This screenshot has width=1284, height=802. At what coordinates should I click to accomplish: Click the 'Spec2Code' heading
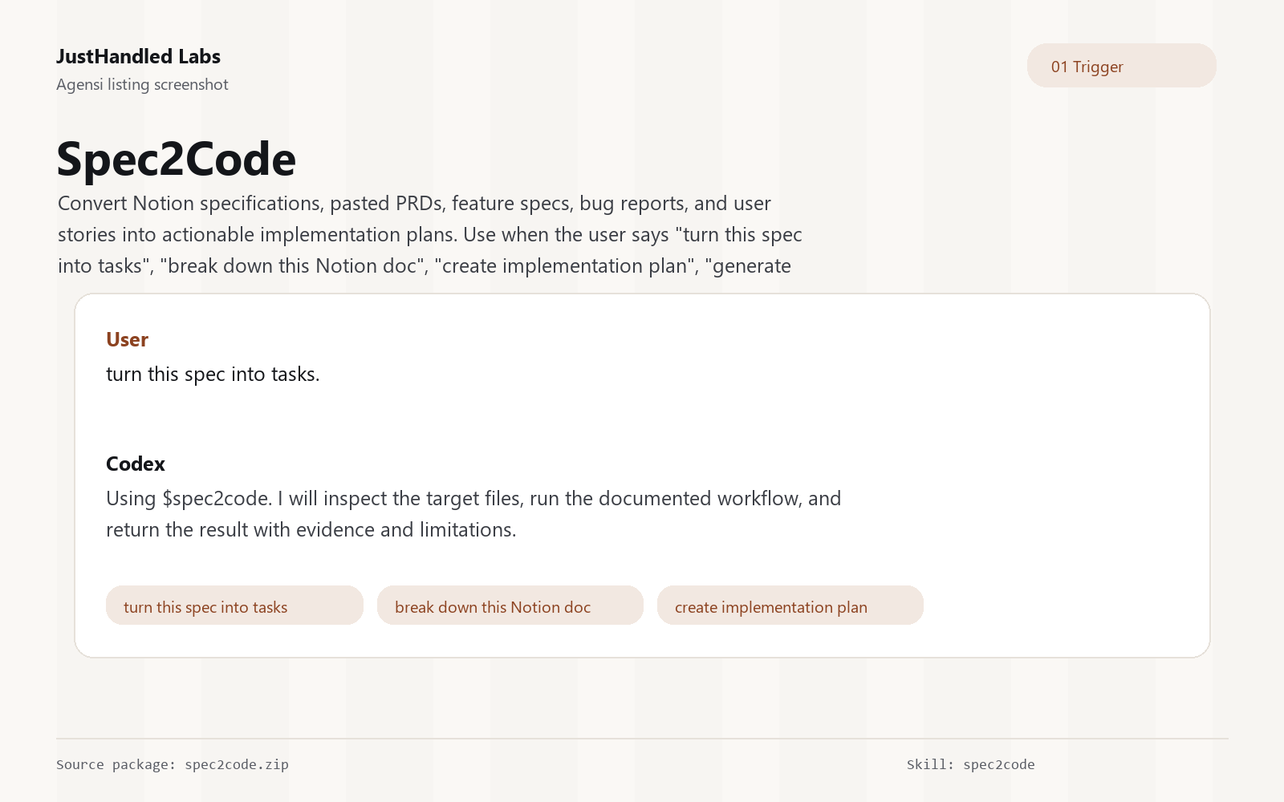pos(177,159)
